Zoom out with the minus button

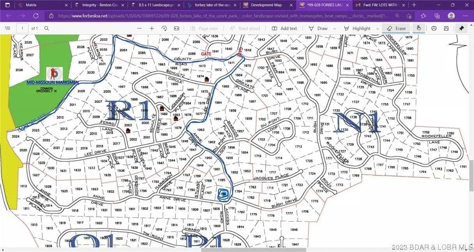click(x=140, y=28)
